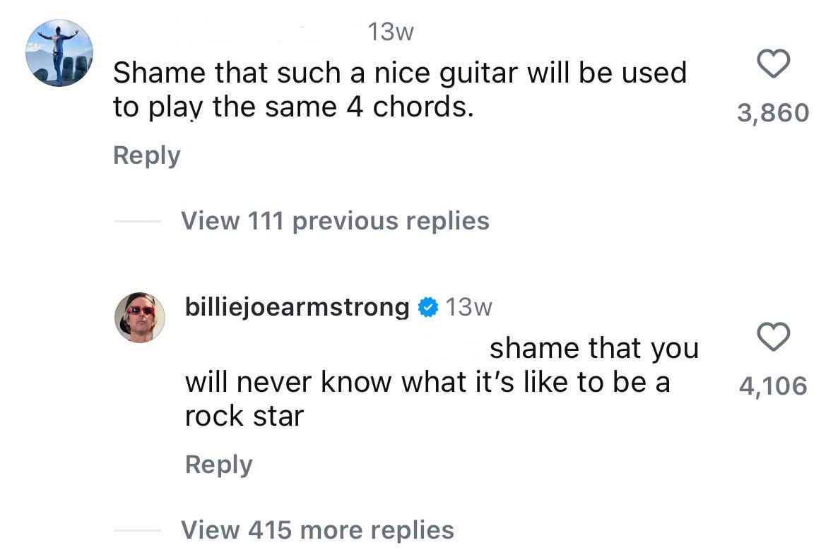Click the line left of View 111 previous replies
Viewport: 833px width, 550px height.
(138, 222)
